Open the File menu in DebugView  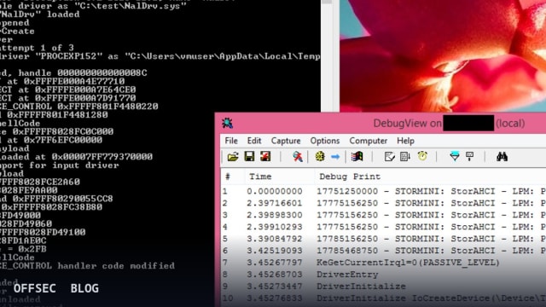pyautogui.click(x=231, y=141)
